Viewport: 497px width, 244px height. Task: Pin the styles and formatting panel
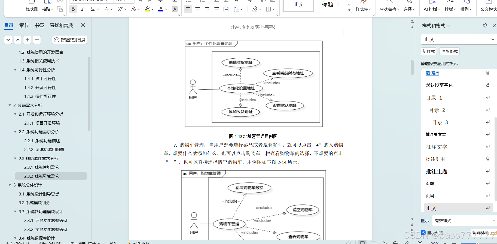click(x=485, y=26)
